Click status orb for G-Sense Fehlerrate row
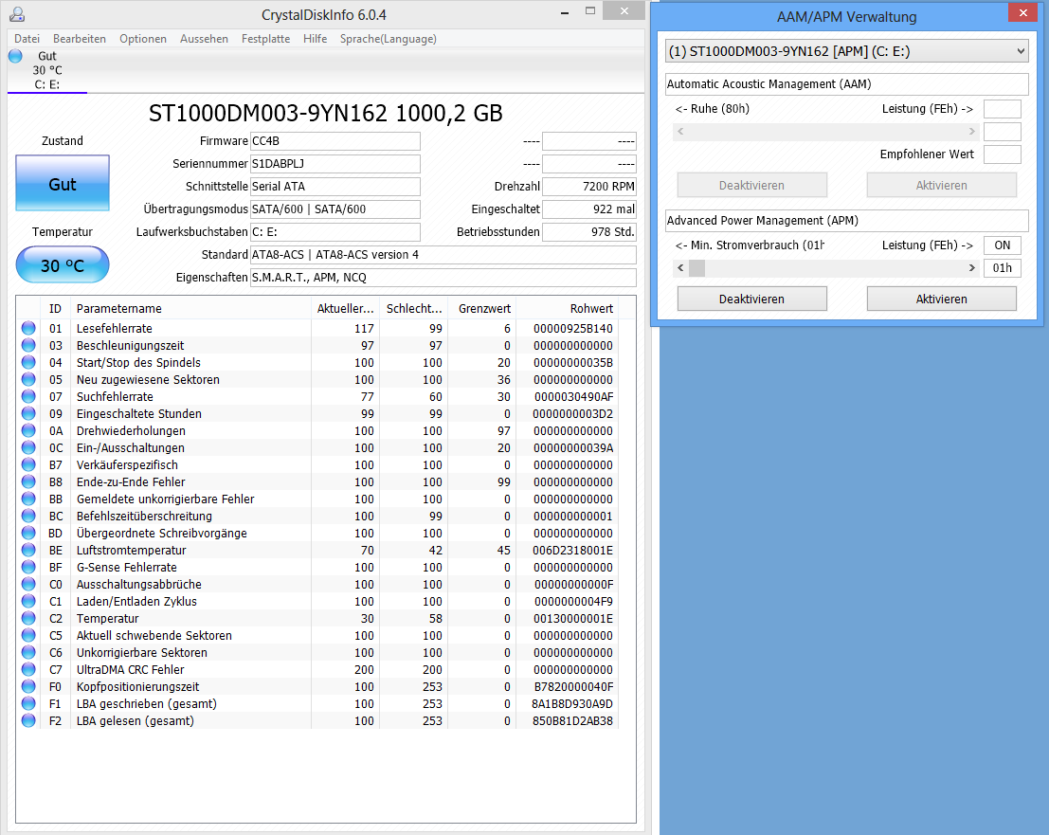This screenshot has width=1049, height=835. (x=28, y=567)
